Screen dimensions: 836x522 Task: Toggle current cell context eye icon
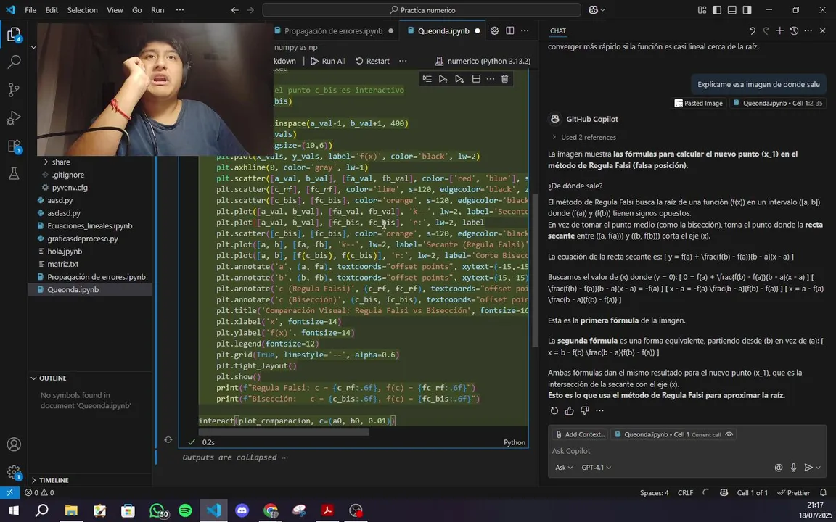pos(729,434)
